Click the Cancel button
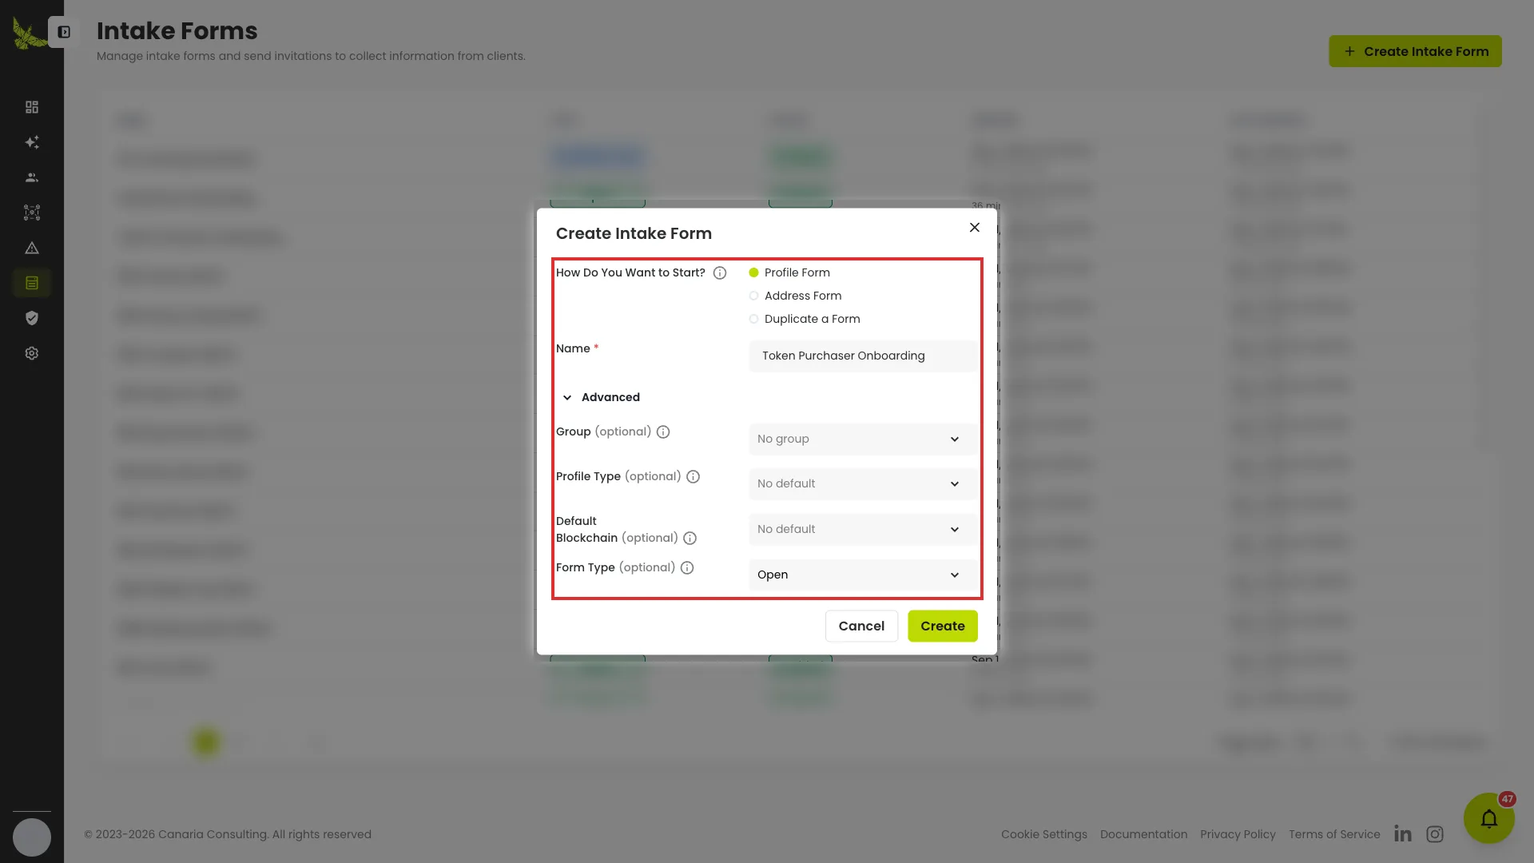 861,626
